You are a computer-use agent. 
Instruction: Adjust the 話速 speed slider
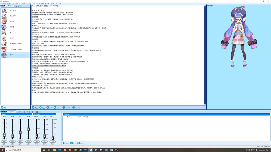12,136
